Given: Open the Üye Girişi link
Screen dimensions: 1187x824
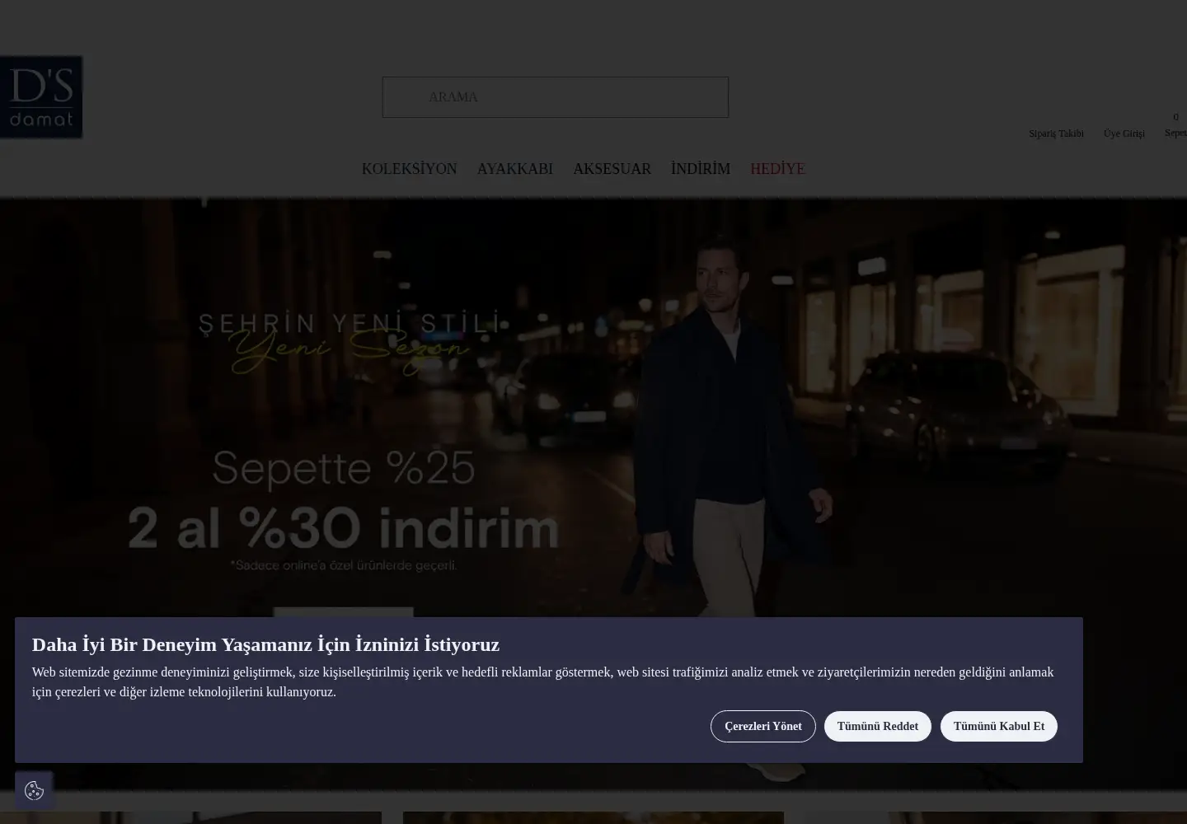Looking at the screenshot, I should pos(1124,133).
